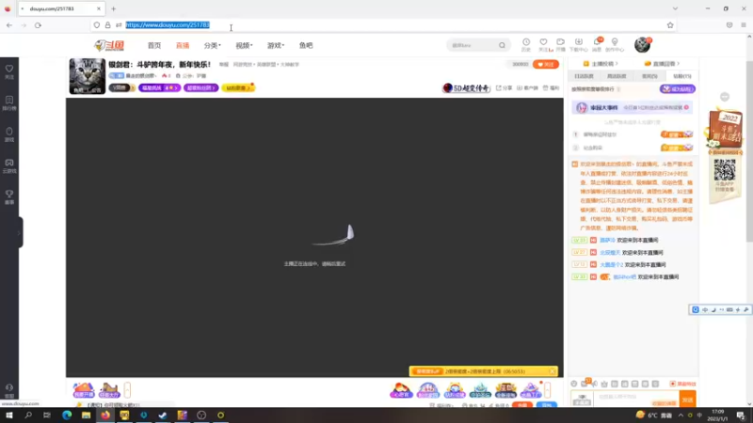Click the search magnifier icon

tap(502, 45)
